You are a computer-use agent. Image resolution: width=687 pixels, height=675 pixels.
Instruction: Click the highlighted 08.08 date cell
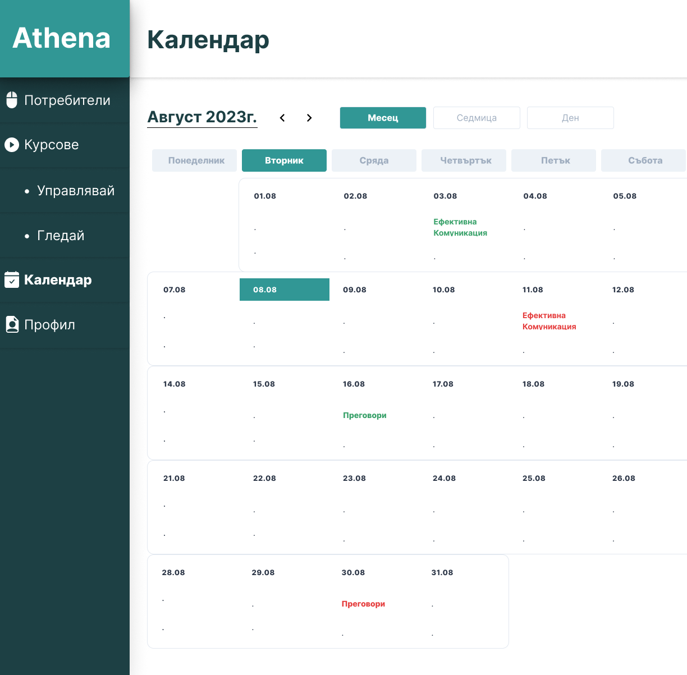(284, 290)
